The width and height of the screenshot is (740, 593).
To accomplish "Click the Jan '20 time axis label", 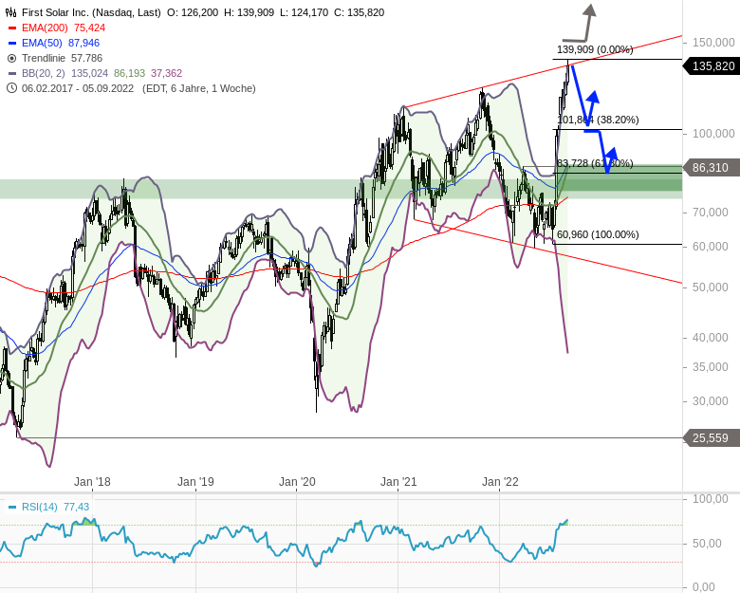I will pyautogui.click(x=297, y=482).
